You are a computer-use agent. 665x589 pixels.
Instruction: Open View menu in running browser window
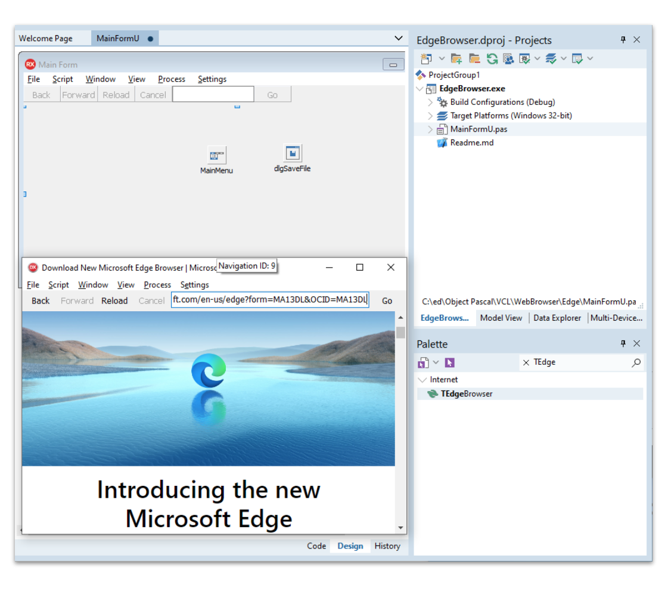pos(126,285)
